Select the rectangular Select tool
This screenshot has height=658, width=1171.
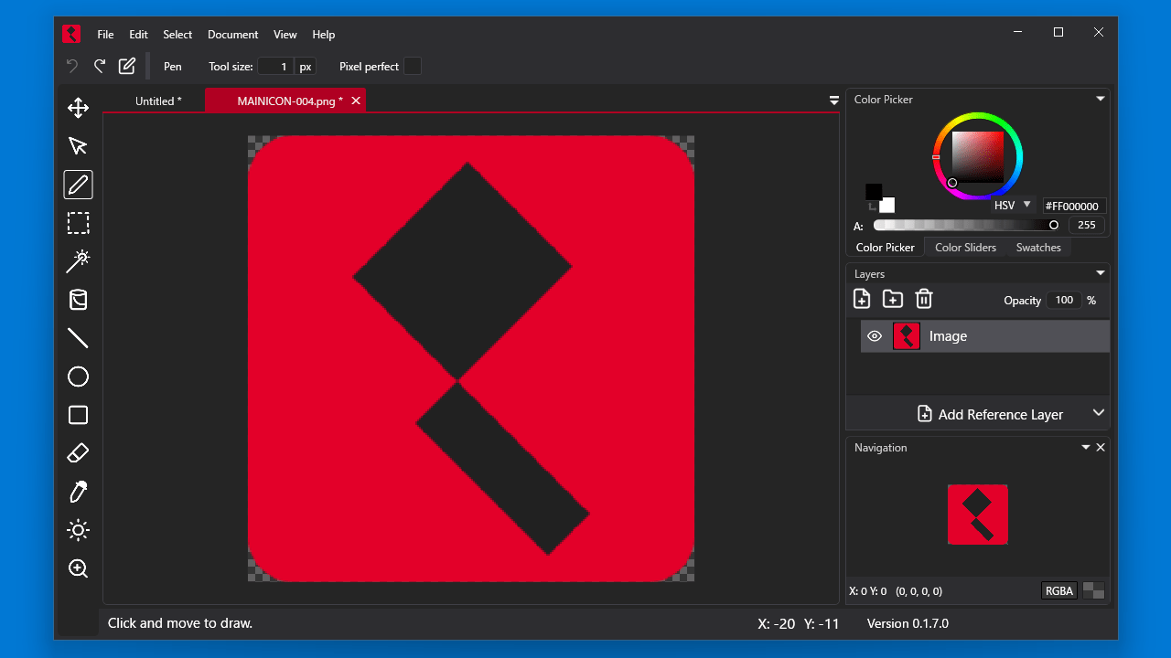coord(78,223)
